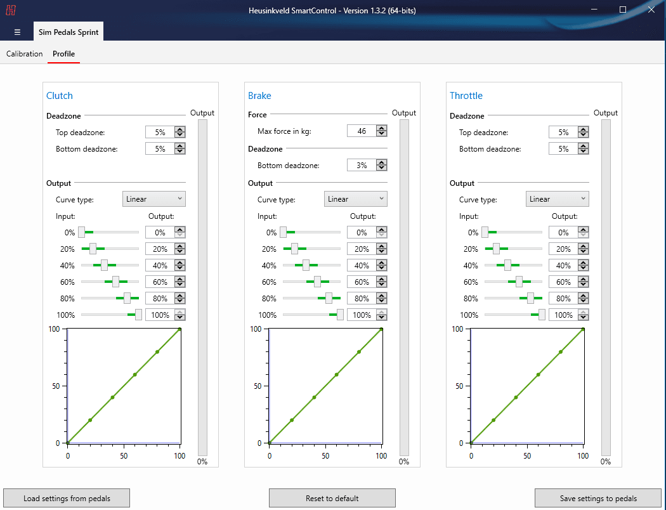Click the Brake 80% input slider handle
This screenshot has width=666, height=510.
click(329, 298)
